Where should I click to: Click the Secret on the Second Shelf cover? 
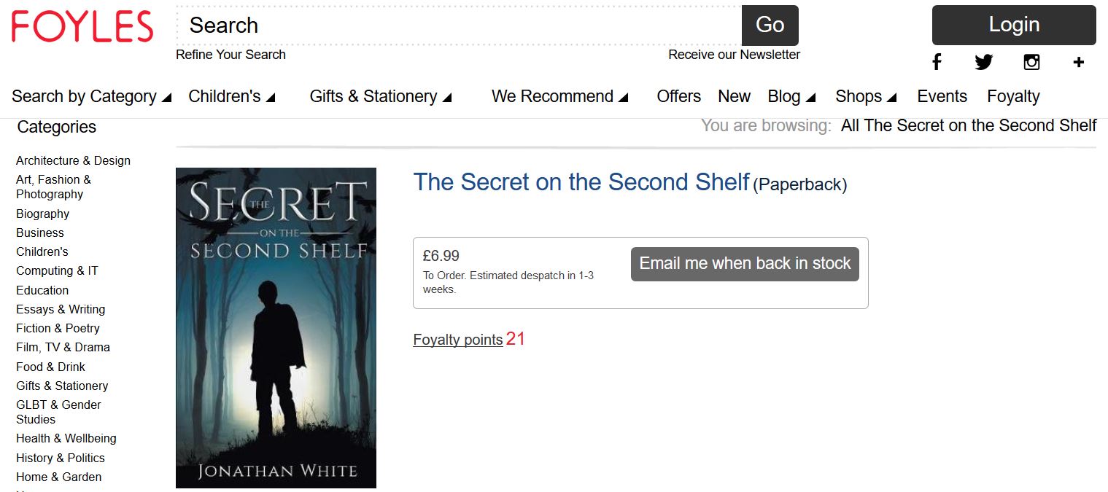[276, 327]
